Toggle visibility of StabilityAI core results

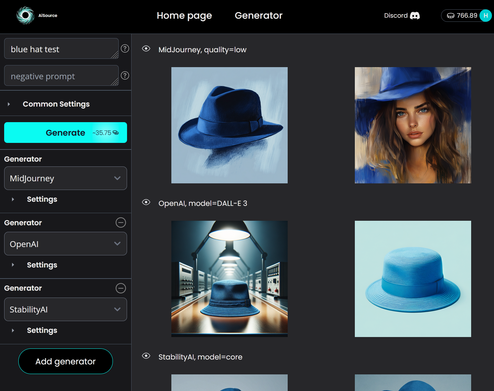tap(146, 356)
